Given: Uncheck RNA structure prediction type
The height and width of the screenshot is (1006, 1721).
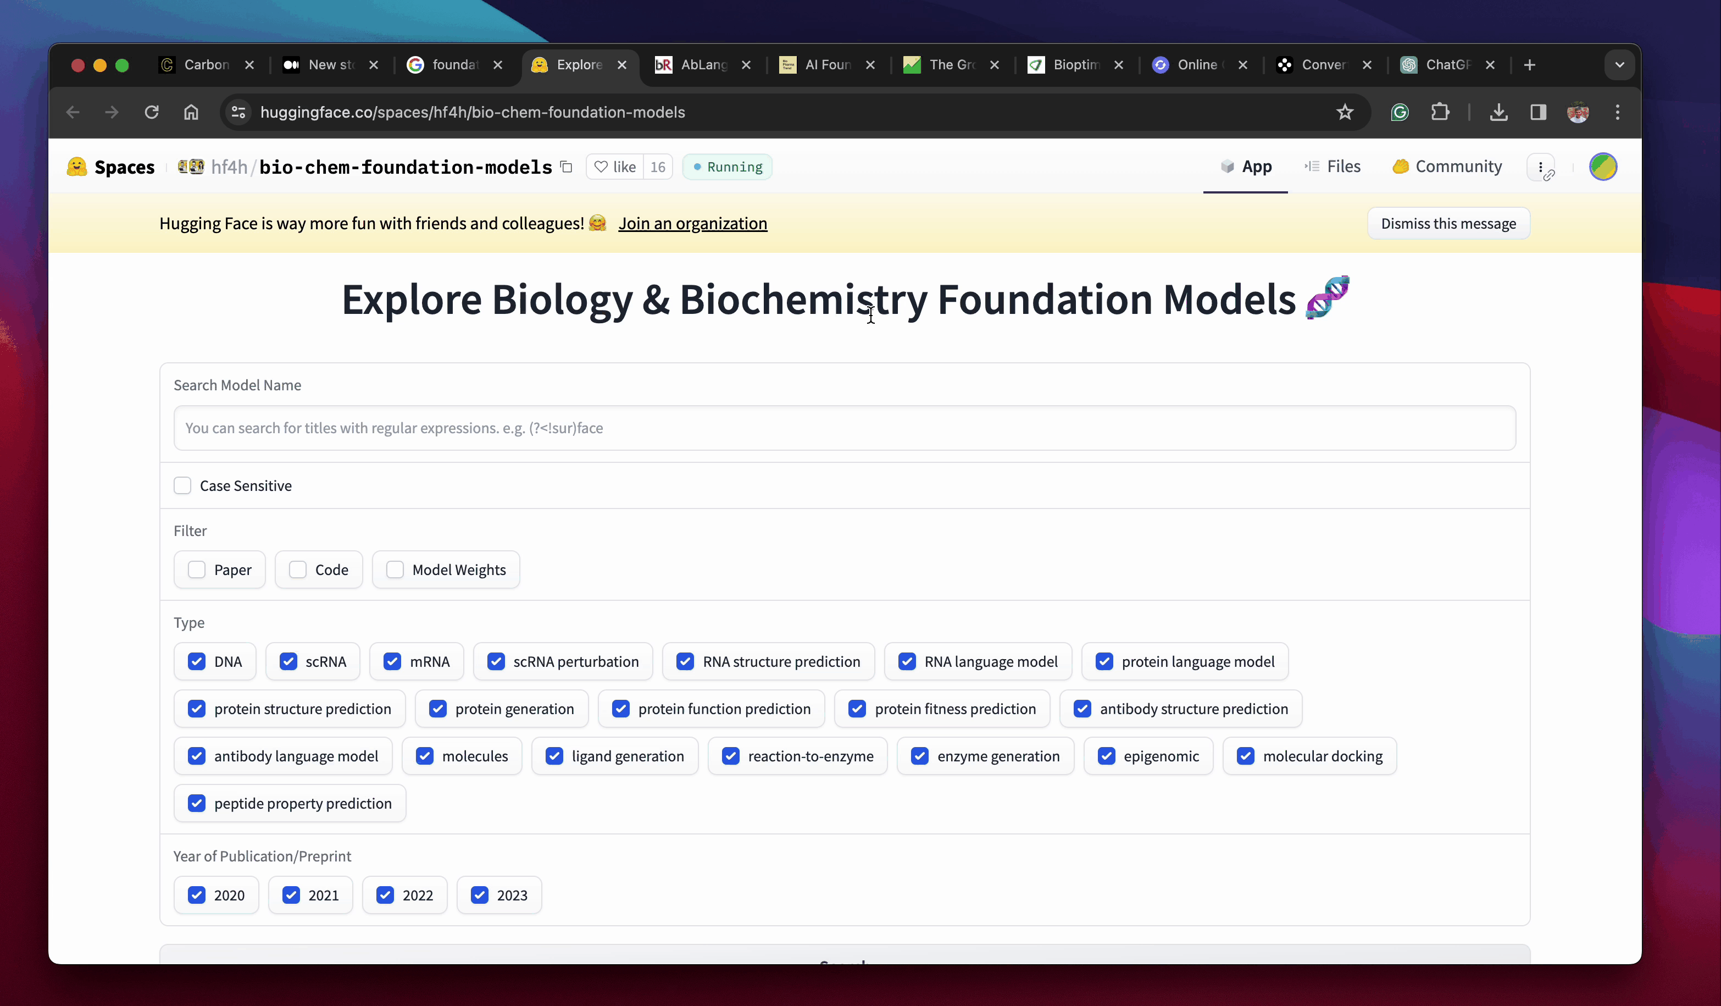Looking at the screenshot, I should coord(685,661).
